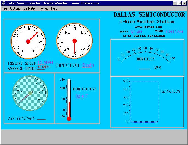This screenshot has width=188, height=145.
Task: Click the NW marker on compass
Action: point(67,32)
